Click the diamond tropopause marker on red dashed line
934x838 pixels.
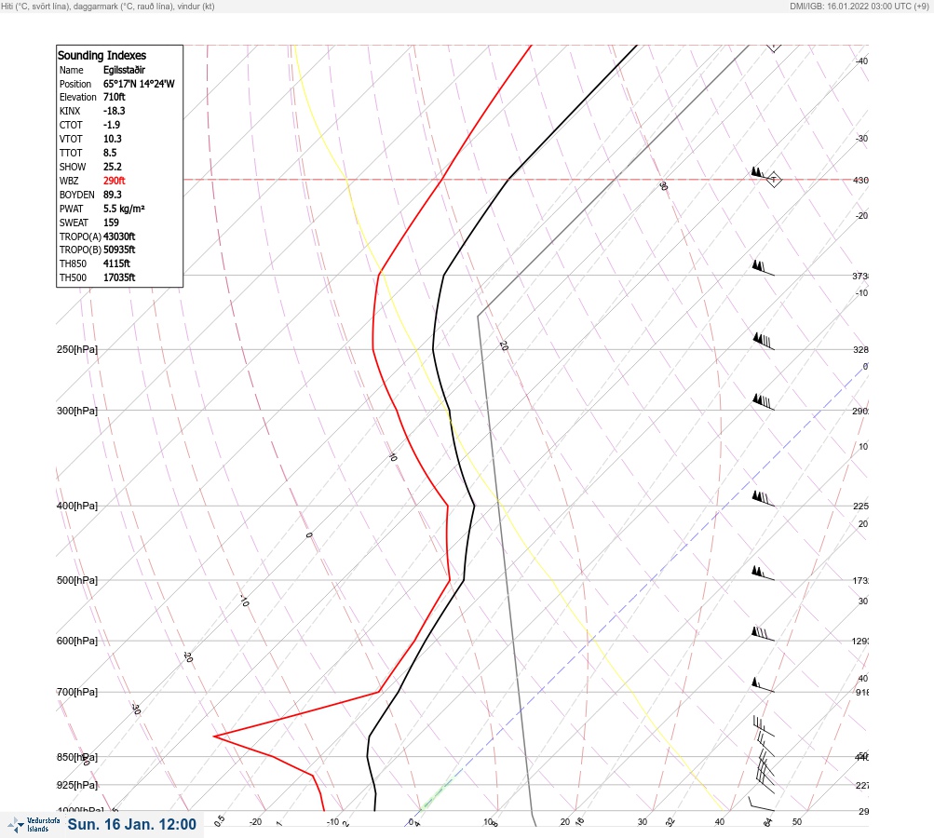click(773, 180)
